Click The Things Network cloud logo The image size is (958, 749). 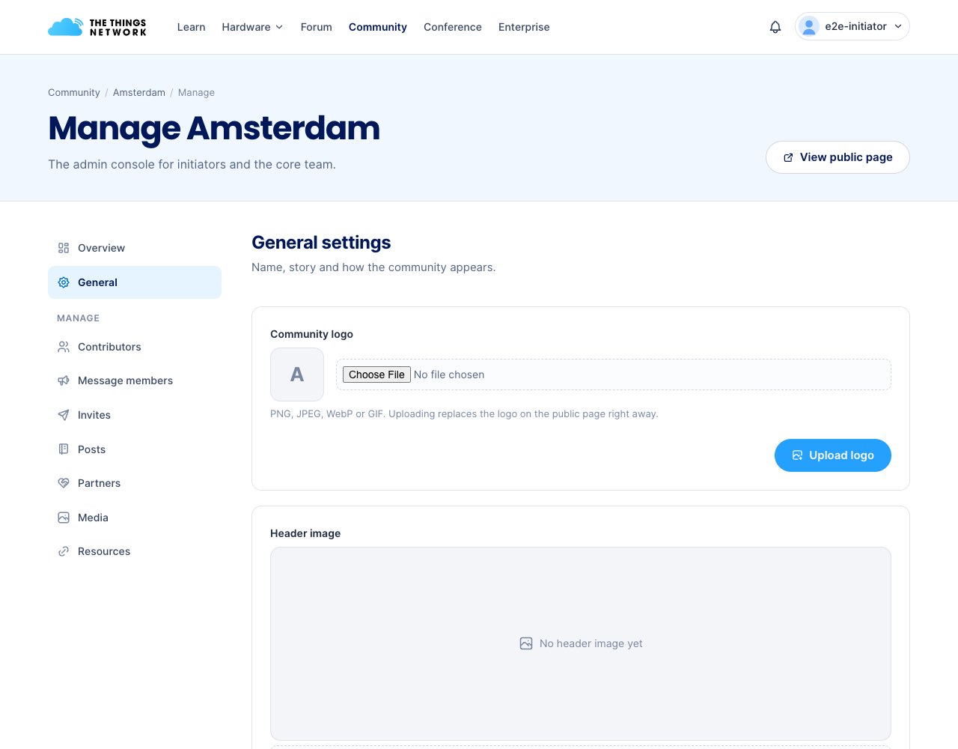click(97, 27)
